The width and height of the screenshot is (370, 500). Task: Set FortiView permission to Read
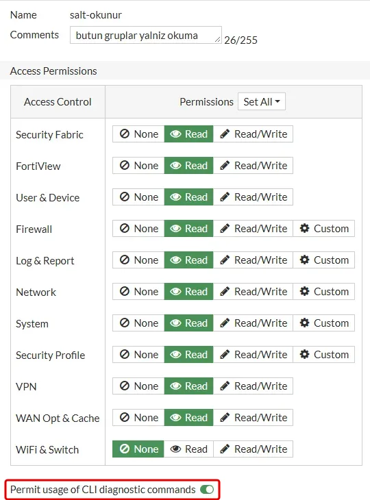pyautogui.click(x=189, y=166)
